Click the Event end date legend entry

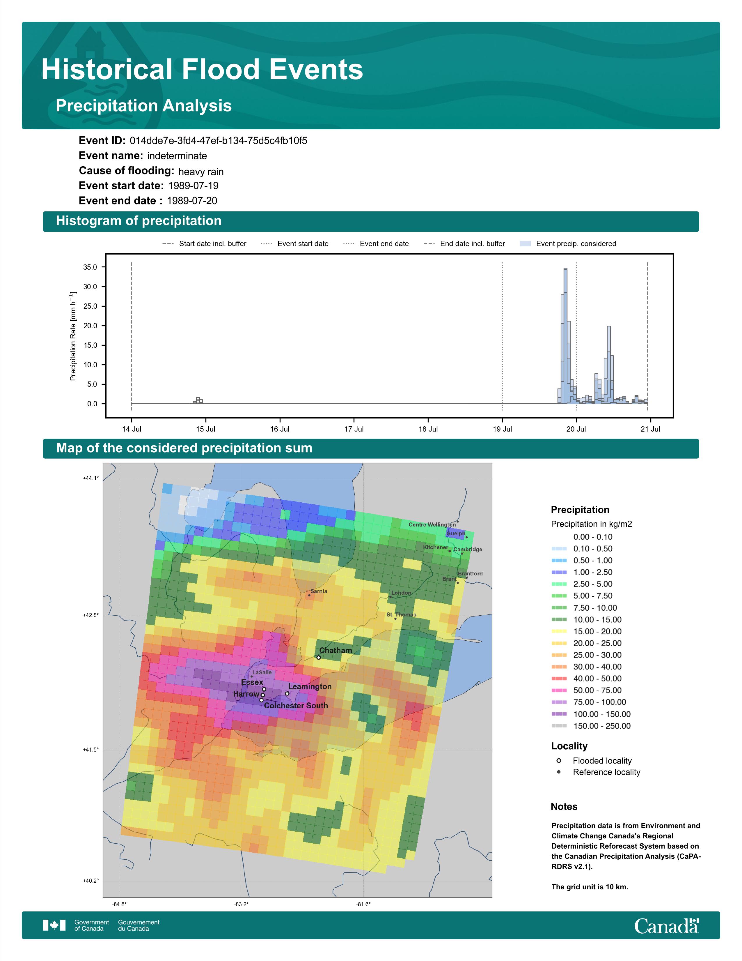[x=376, y=244]
